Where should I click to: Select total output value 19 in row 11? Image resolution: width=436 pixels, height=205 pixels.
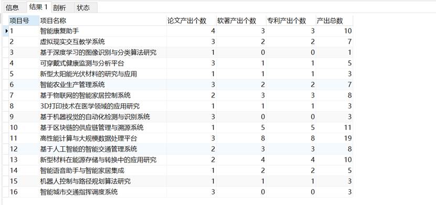coord(335,138)
